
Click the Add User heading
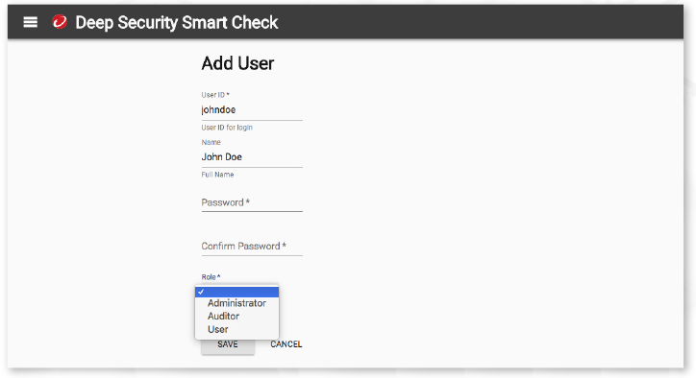(x=237, y=63)
